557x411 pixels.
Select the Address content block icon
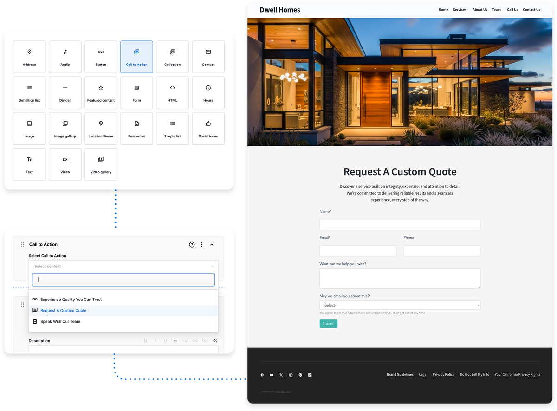(29, 57)
